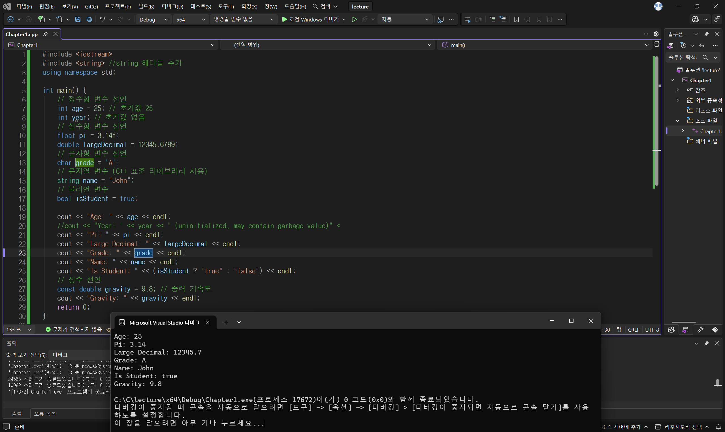This screenshot has height=432, width=725.
Task: Sync with active document in Solution Explorer
Action: pos(702,46)
